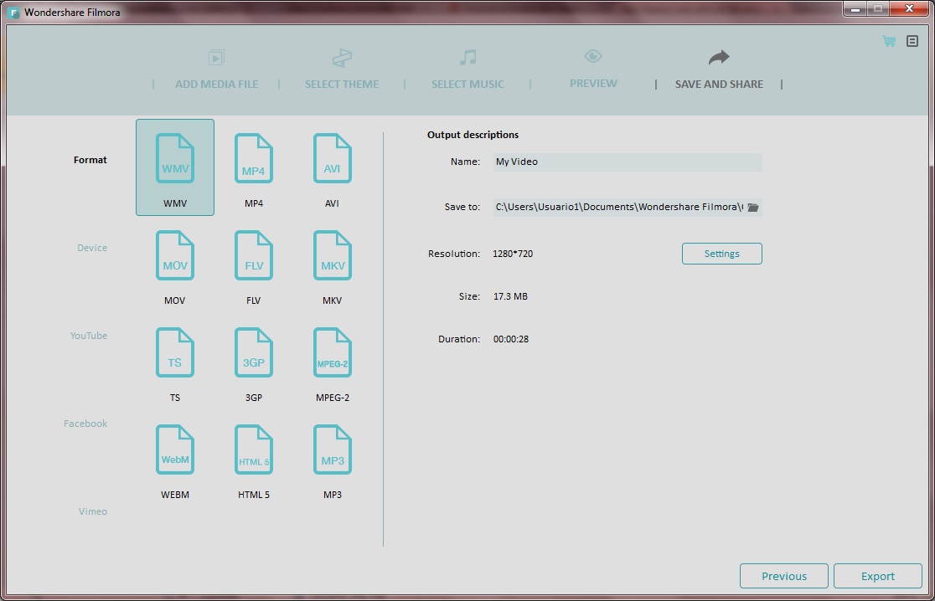Select the MP4 output format

tap(253, 158)
